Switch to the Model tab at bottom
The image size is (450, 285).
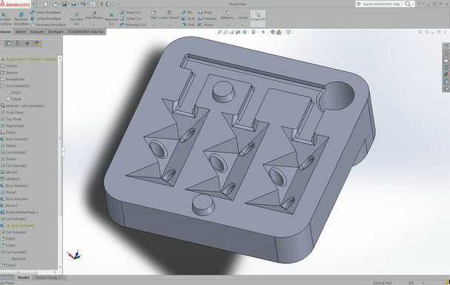click(x=23, y=278)
